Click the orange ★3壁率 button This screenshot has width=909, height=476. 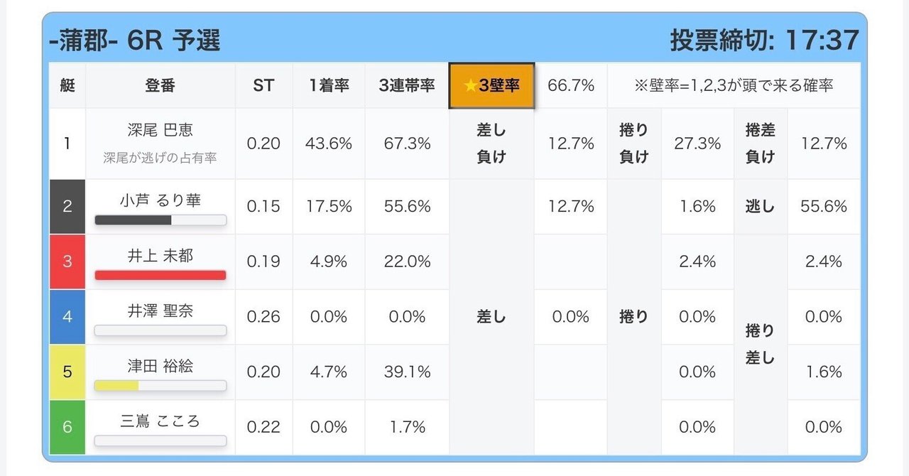pyautogui.click(x=491, y=86)
